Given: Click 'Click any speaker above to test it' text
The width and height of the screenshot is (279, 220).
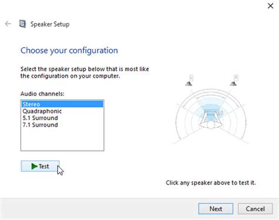Looking at the screenshot, I should click(211, 183).
